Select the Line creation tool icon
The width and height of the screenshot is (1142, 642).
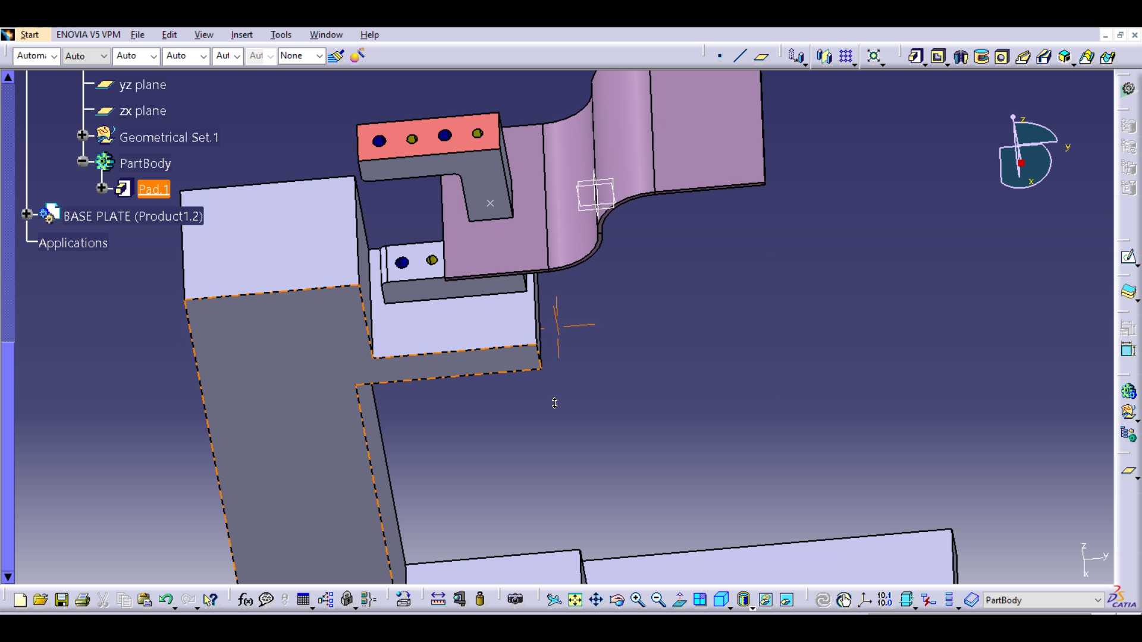click(740, 56)
